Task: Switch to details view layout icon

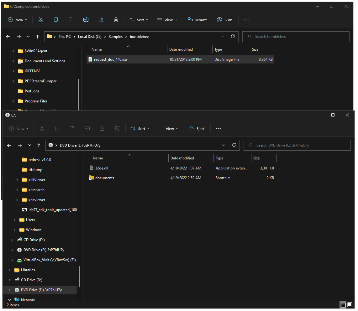Action: point(343,305)
